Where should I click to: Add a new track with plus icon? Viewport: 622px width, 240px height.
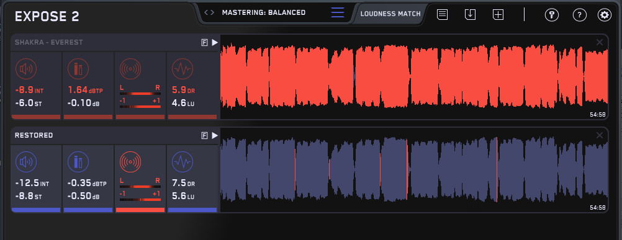(x=498, y=15)
